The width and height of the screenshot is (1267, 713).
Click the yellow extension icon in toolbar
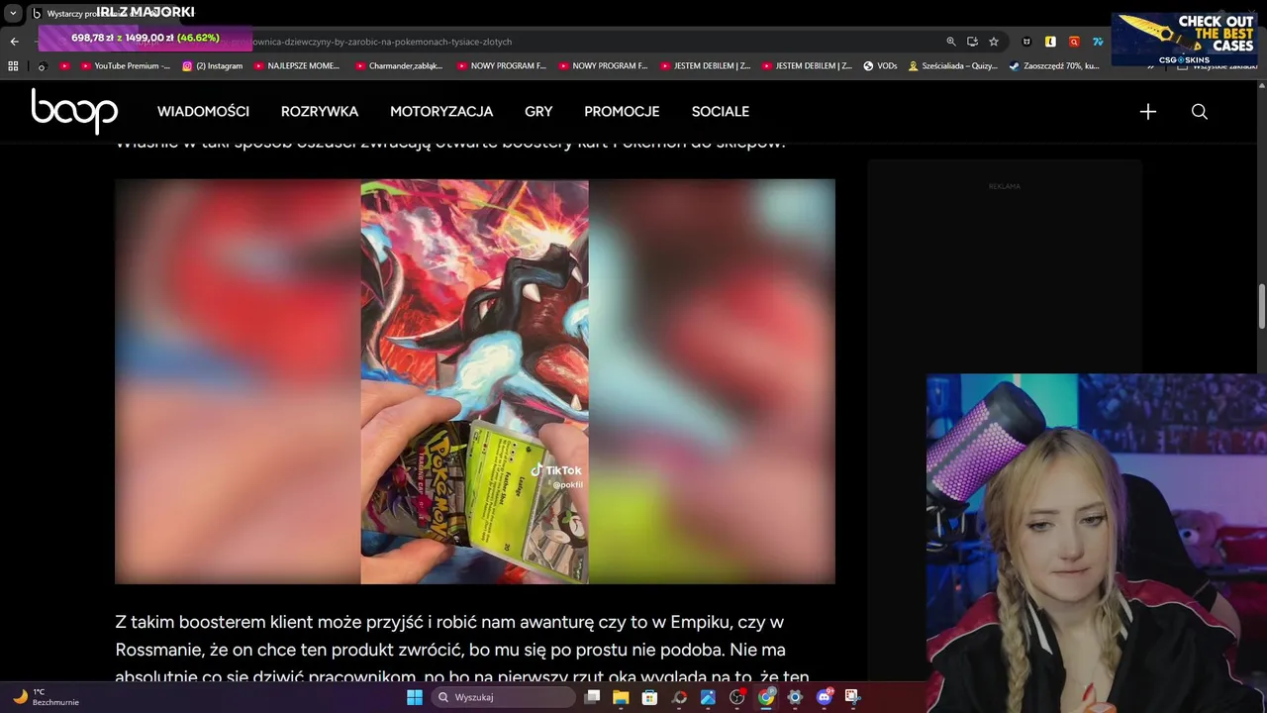[1050, 42]
